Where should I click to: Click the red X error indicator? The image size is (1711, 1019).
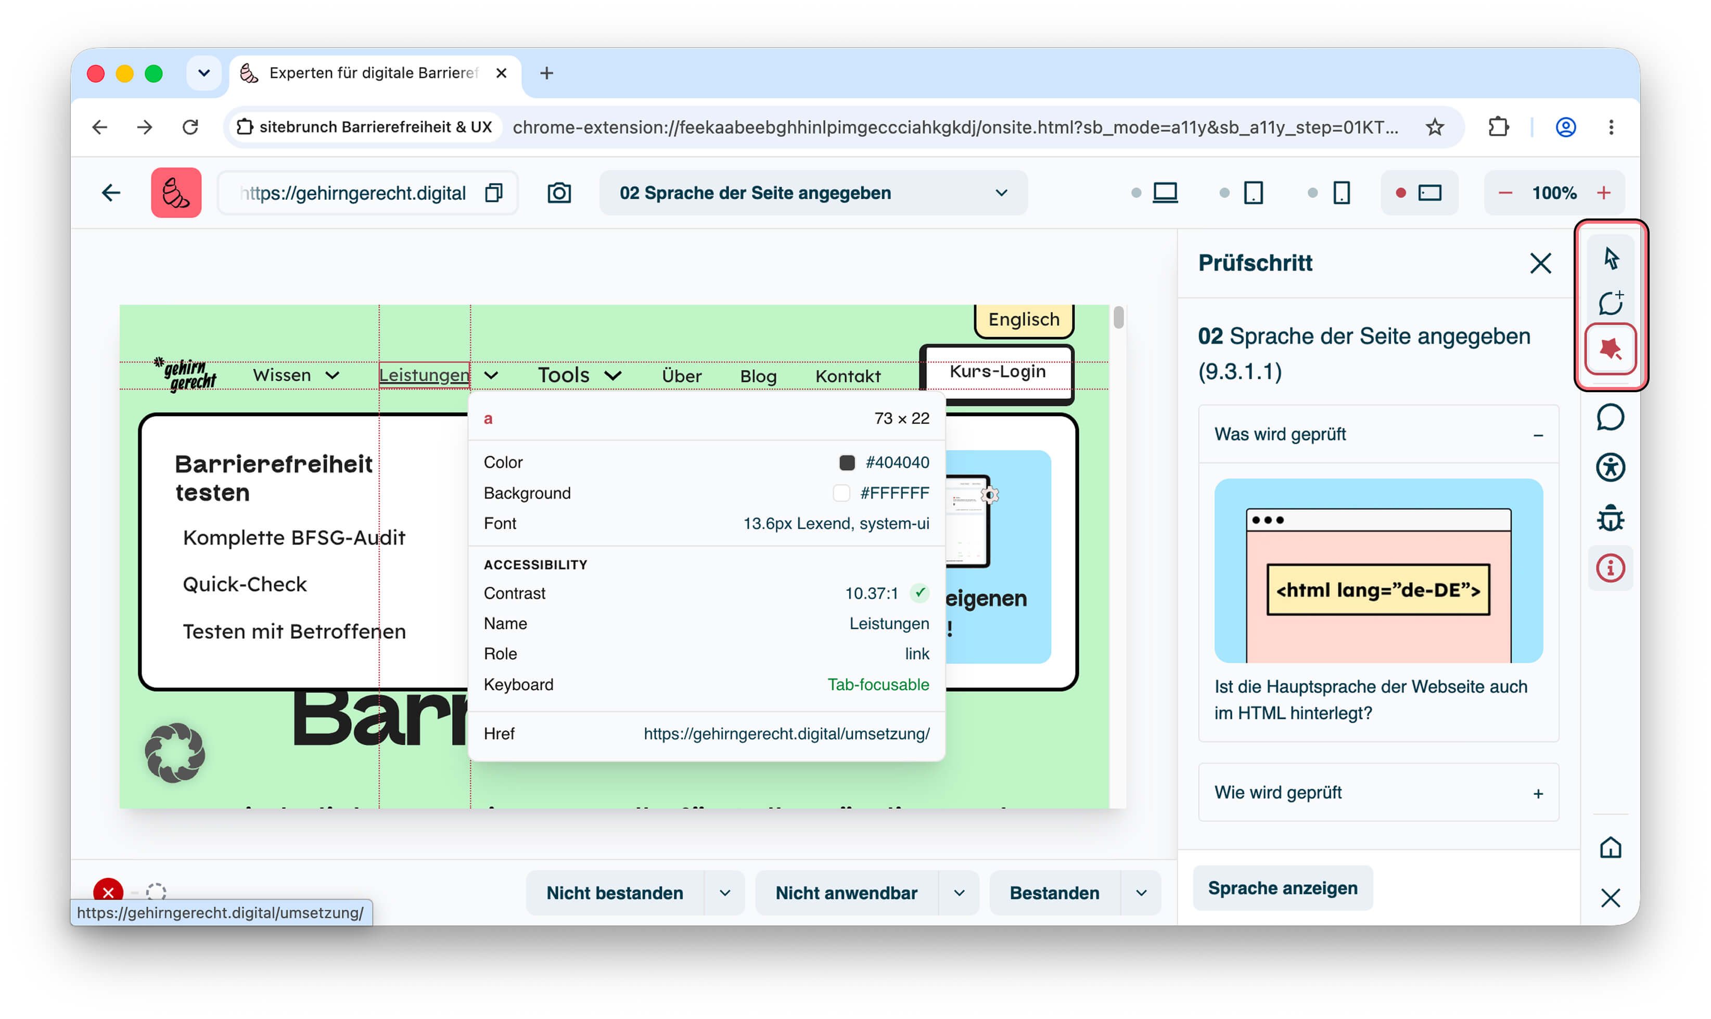108,891
